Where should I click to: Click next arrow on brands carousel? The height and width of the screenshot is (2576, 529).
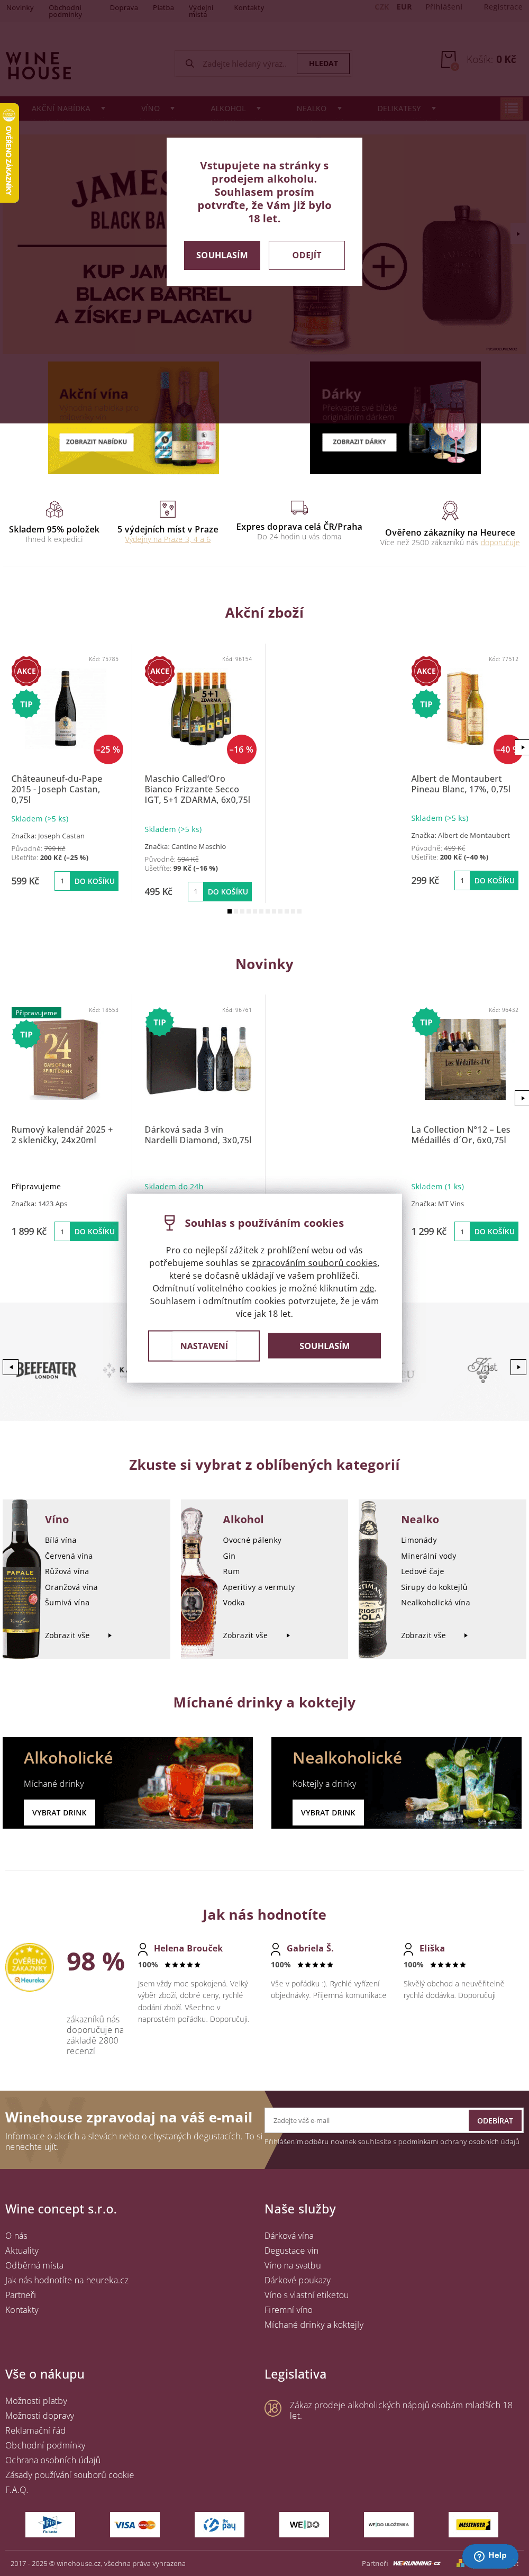click(518, 1366)
